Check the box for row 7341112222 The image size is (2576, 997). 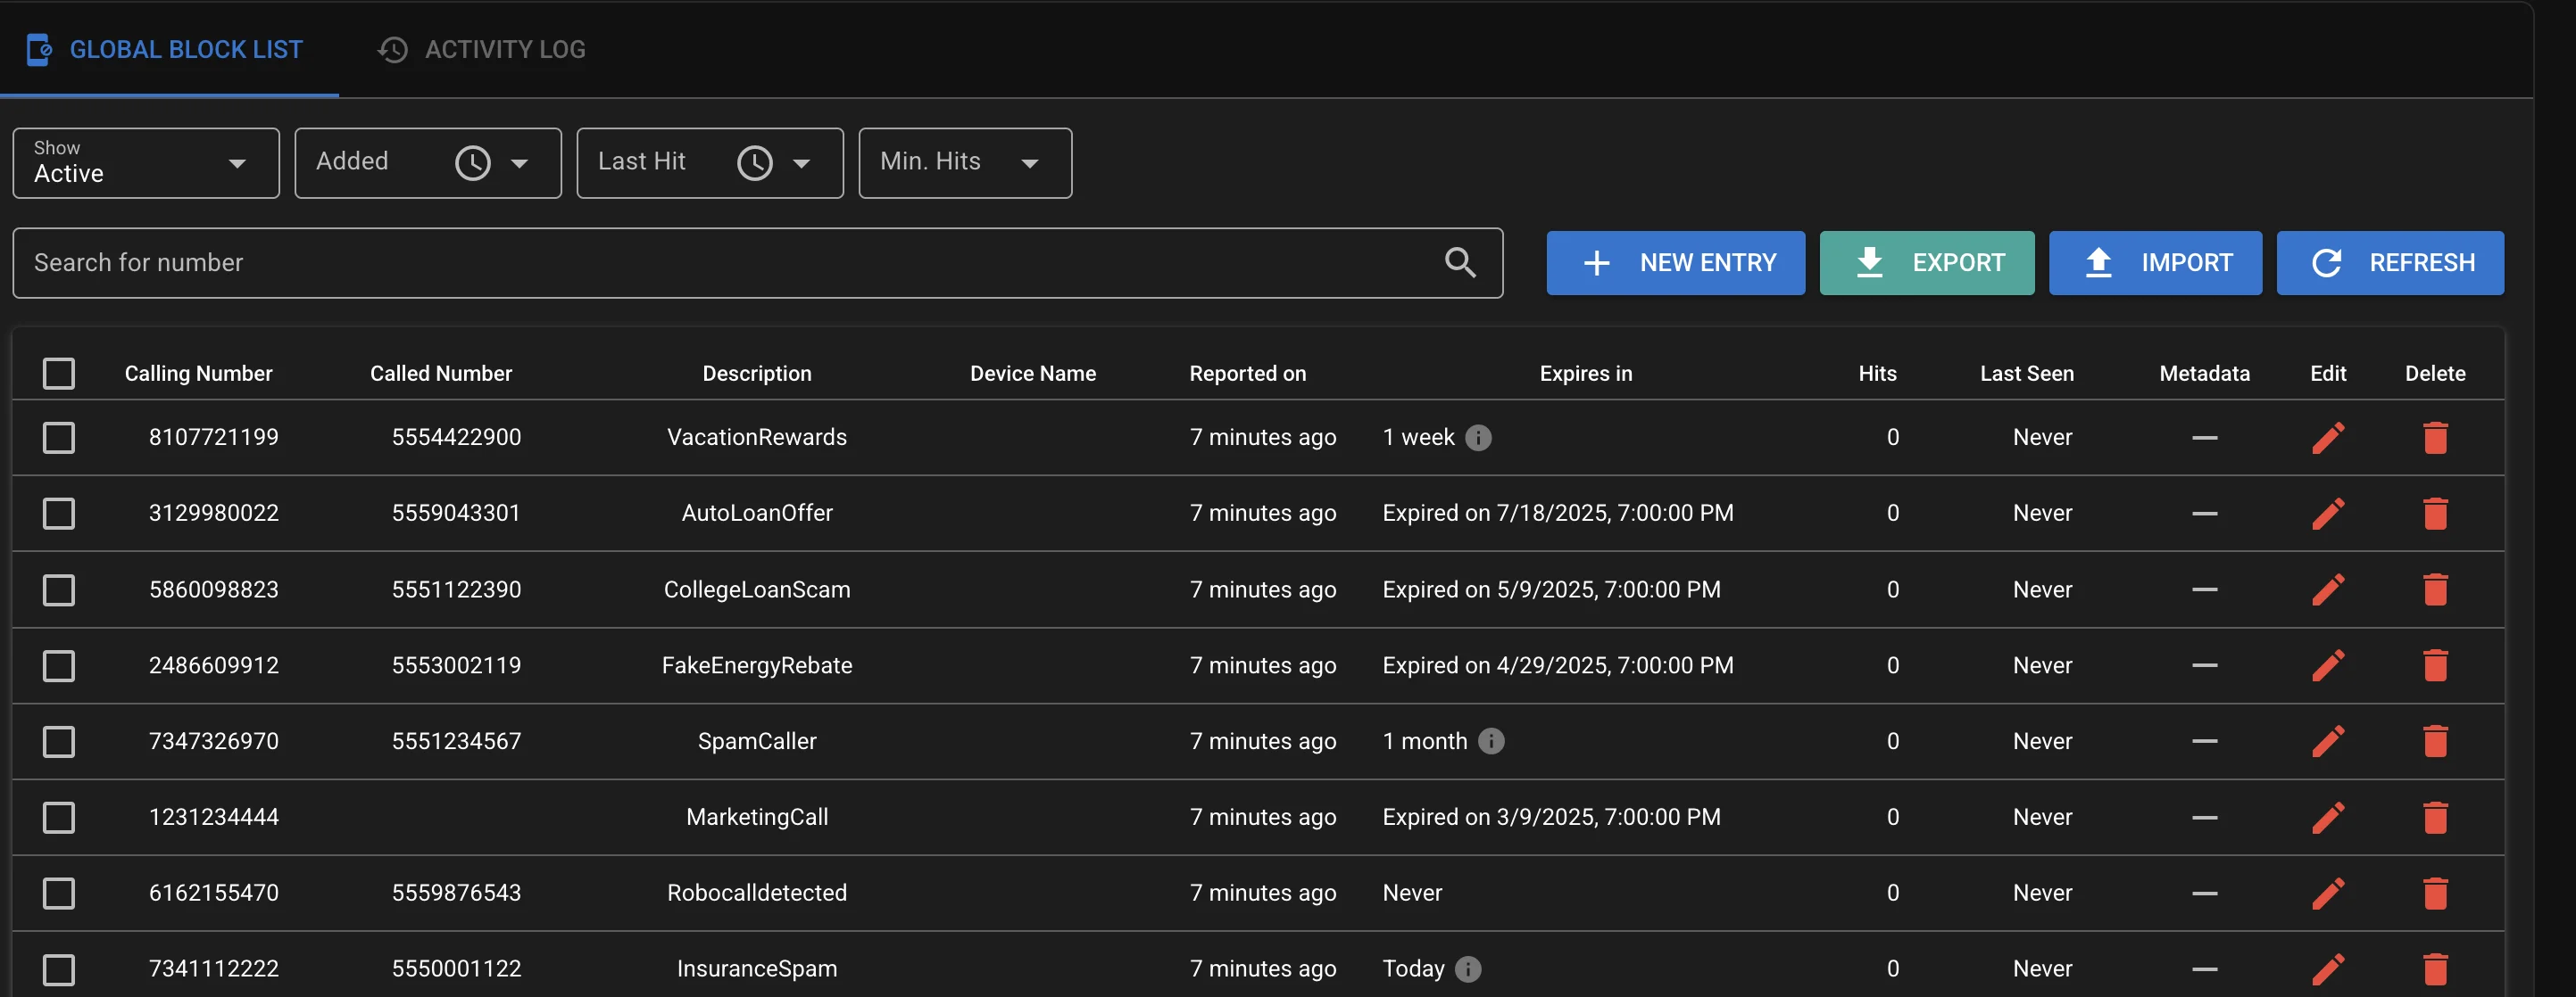(x=59, y=969)
